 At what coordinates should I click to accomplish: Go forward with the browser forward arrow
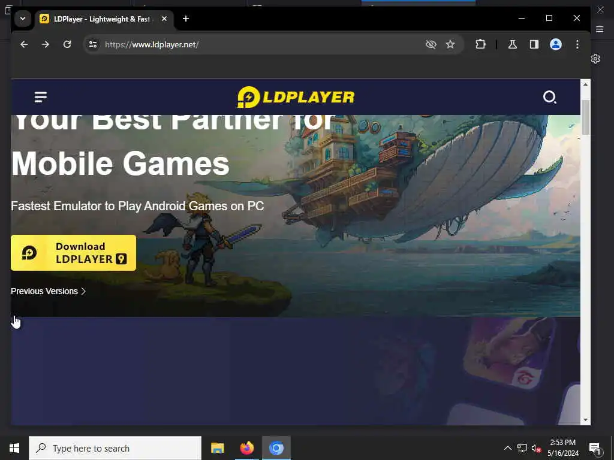pos(46,44)
